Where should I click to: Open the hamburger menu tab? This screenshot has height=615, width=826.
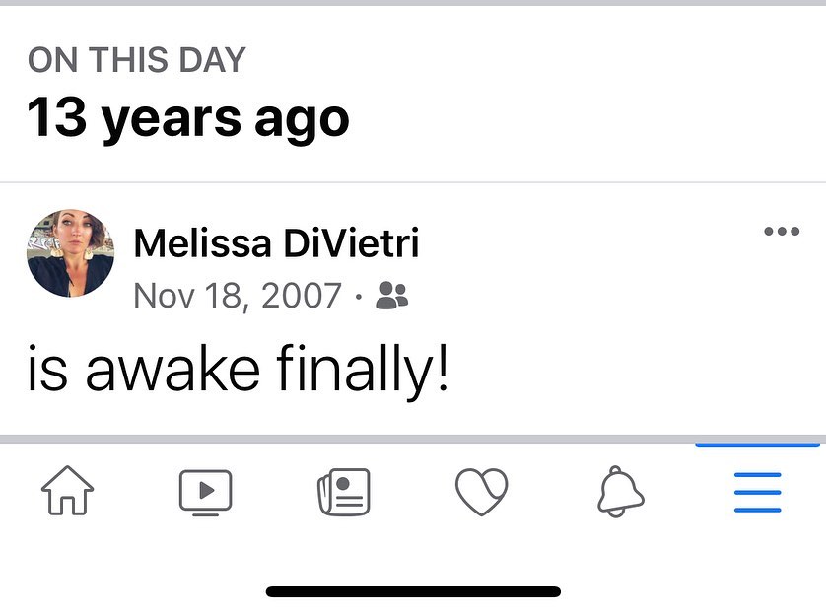pyautogui.click(x=757, y=492)
